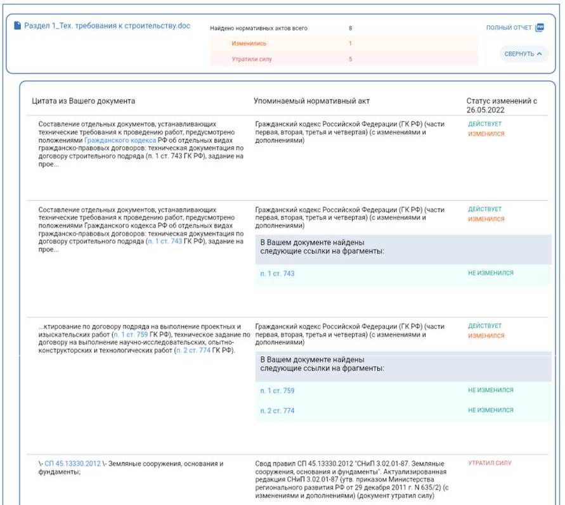Click the Цитата из Вашего документа column header

pos(83,101)
